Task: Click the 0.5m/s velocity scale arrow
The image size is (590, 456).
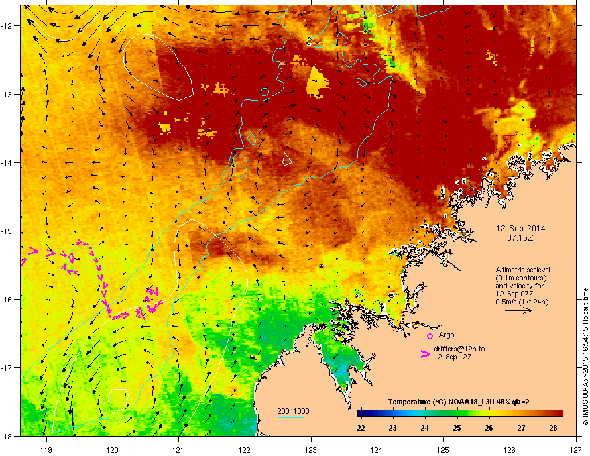Action: pyautogui.click(x=518, y=310)
